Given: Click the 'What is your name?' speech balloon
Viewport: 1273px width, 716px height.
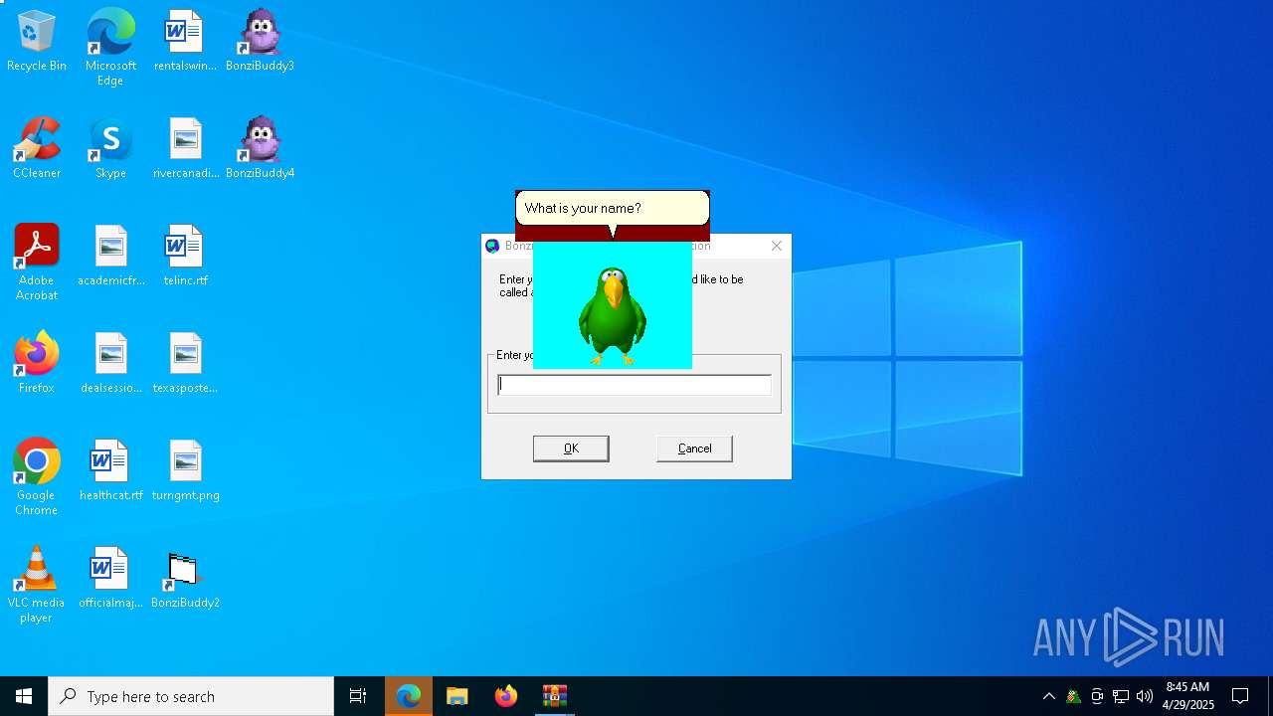Looking at the screenshot, I should point(613,209).
